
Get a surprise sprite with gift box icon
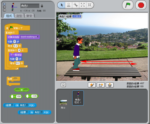pyautogui.click(x=110, y=85)
